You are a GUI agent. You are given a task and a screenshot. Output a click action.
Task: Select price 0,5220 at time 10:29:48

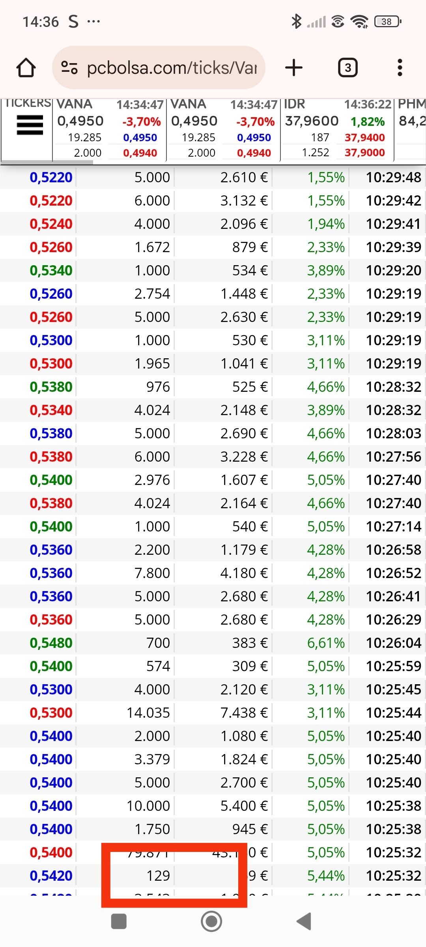(x=51, y=178)
